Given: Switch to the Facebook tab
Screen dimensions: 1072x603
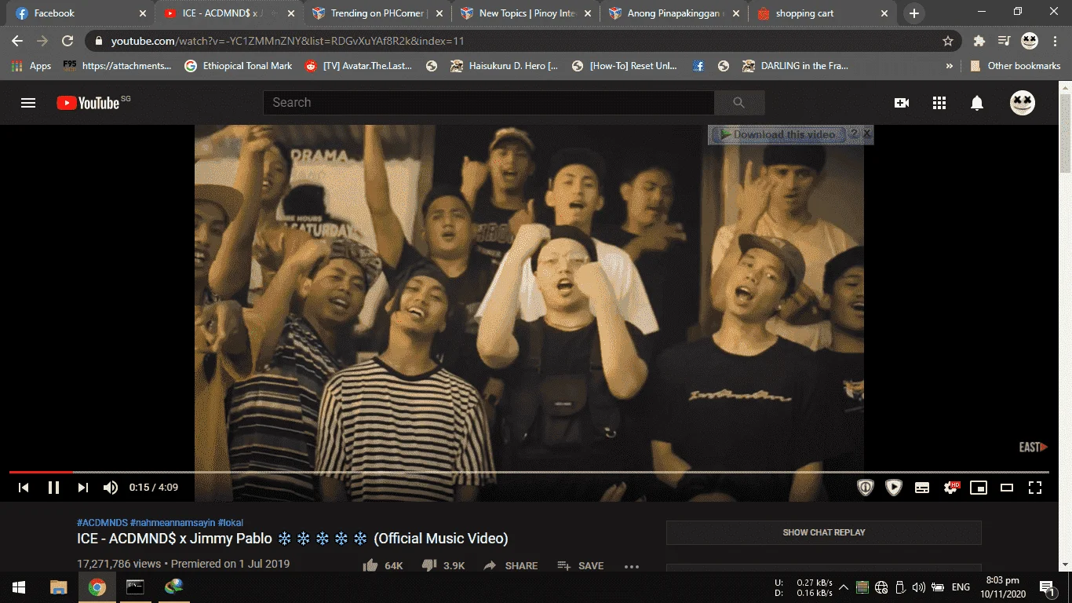Looking at the screenshot, I should tap(78, 13).
